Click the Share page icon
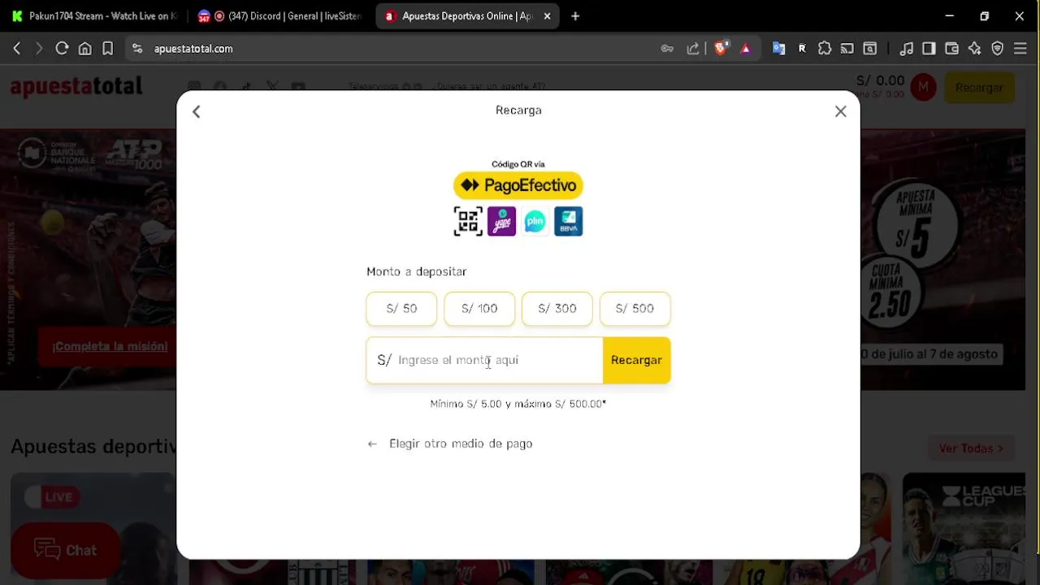The image size is (1040, 585). [x=693, y=49]
